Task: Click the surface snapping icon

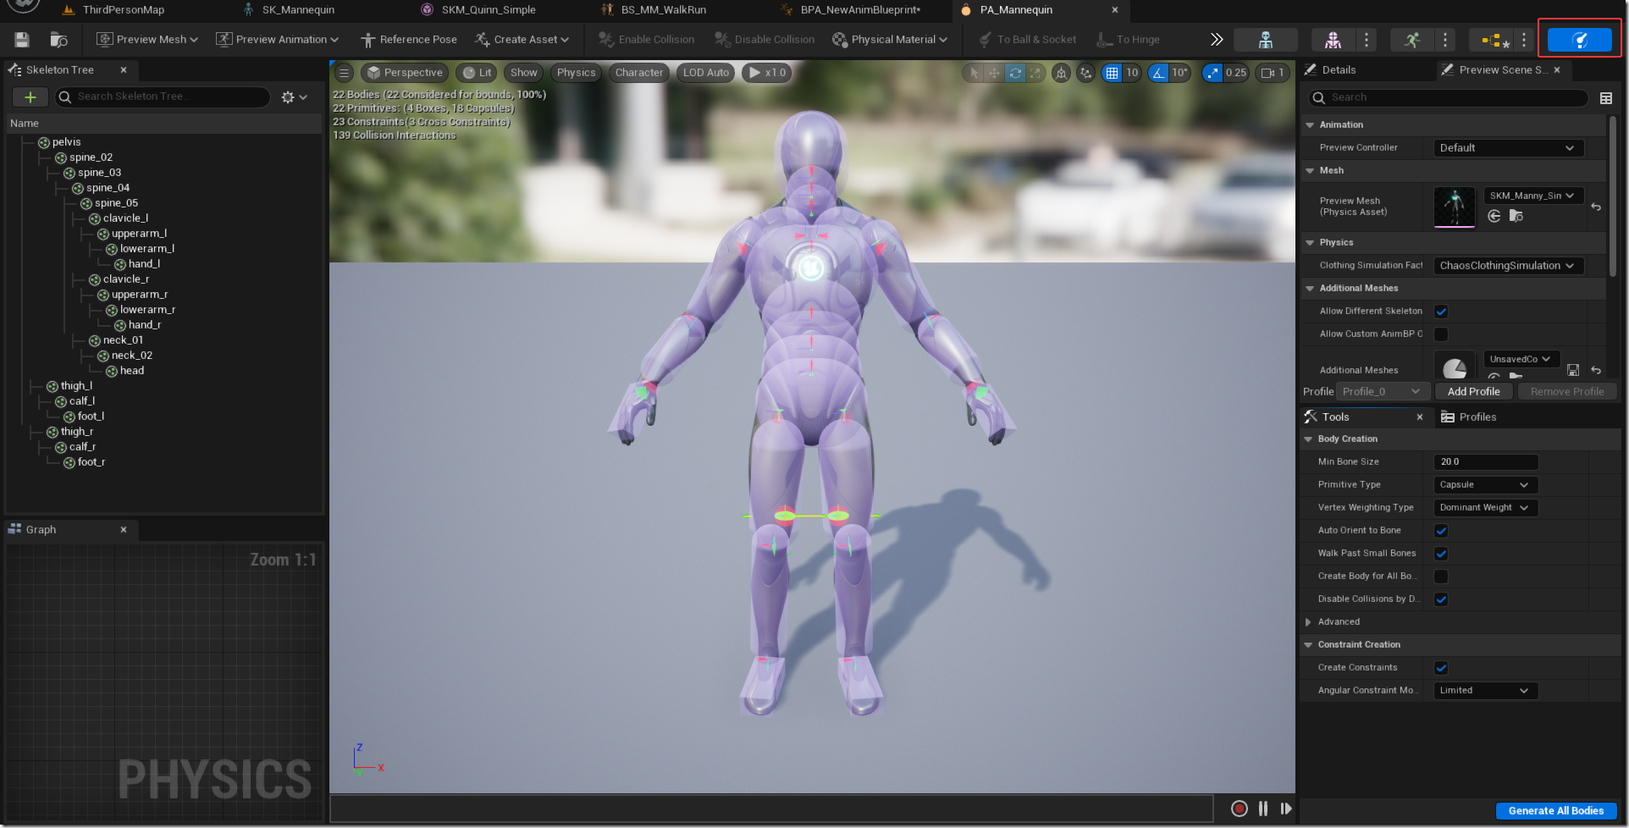Action: coord(1085,73)
